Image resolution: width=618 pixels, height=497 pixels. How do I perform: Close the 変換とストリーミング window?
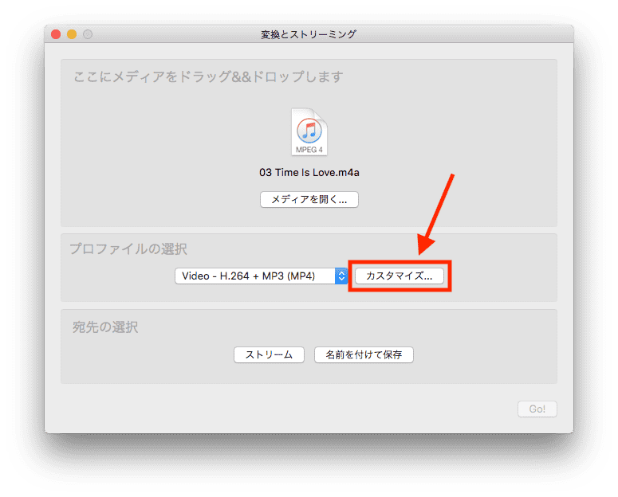tap(56, 34)
